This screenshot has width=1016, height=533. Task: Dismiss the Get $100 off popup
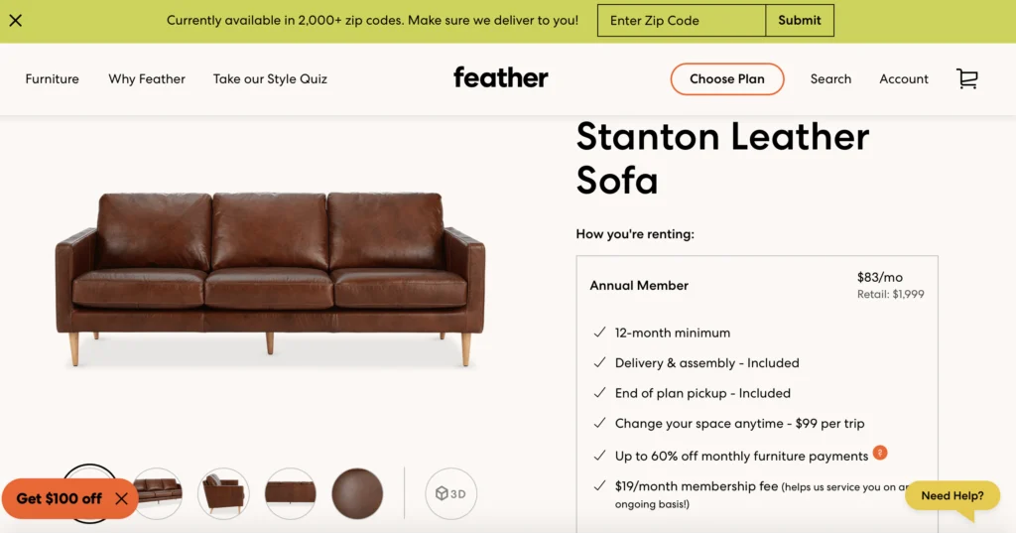click(x=121, y=499)
